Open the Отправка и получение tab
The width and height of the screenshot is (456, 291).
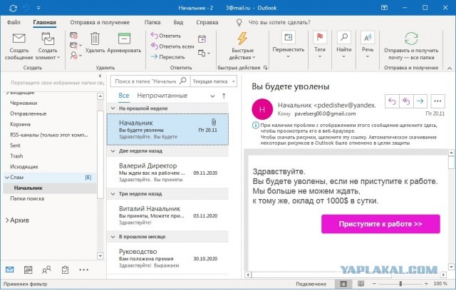click(x=100, y=22)
